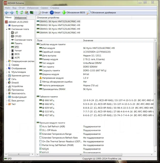Select the ACPI tree item

[x=17, y=58]
